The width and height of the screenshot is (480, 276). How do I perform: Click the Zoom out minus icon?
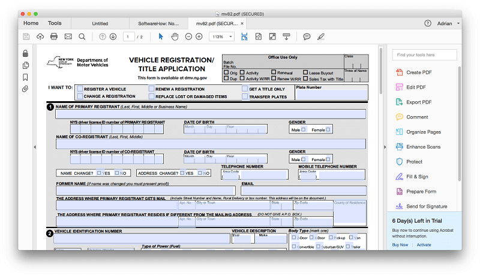(188, 37)
